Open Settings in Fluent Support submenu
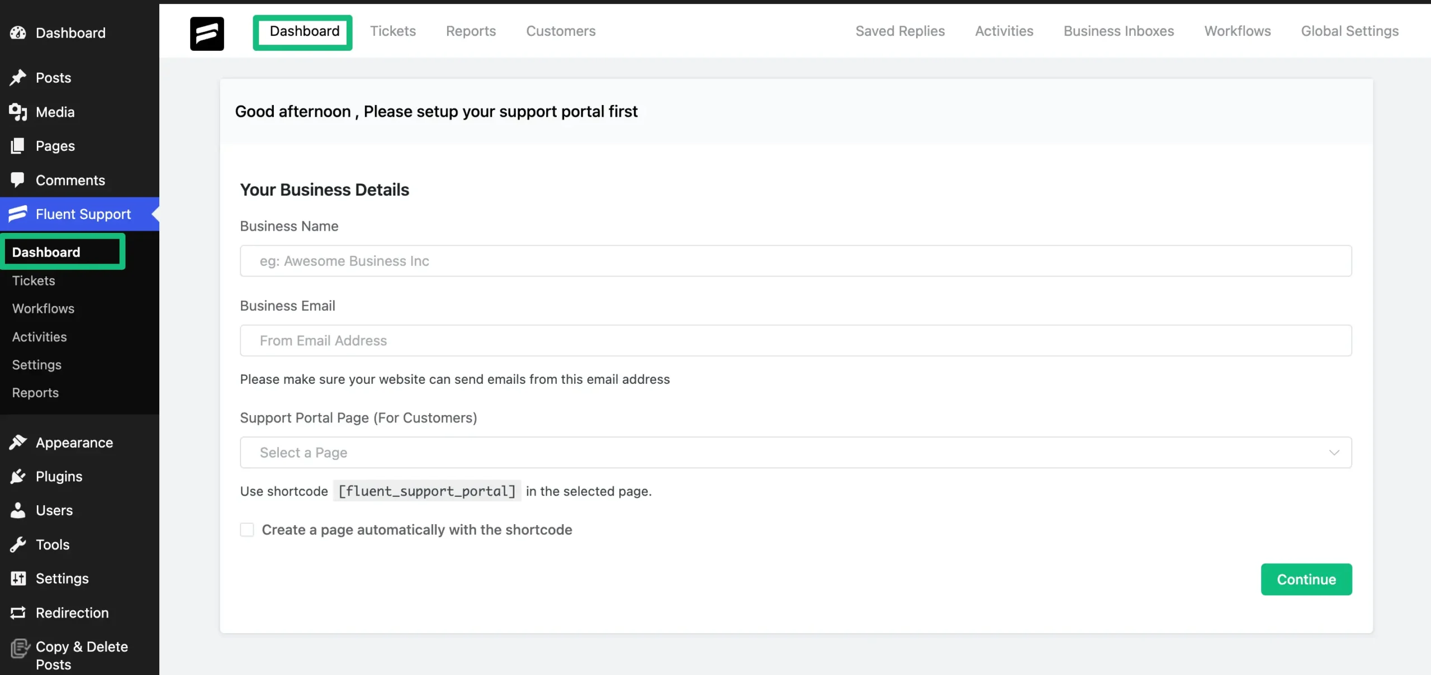 click(x=37, y=365)
